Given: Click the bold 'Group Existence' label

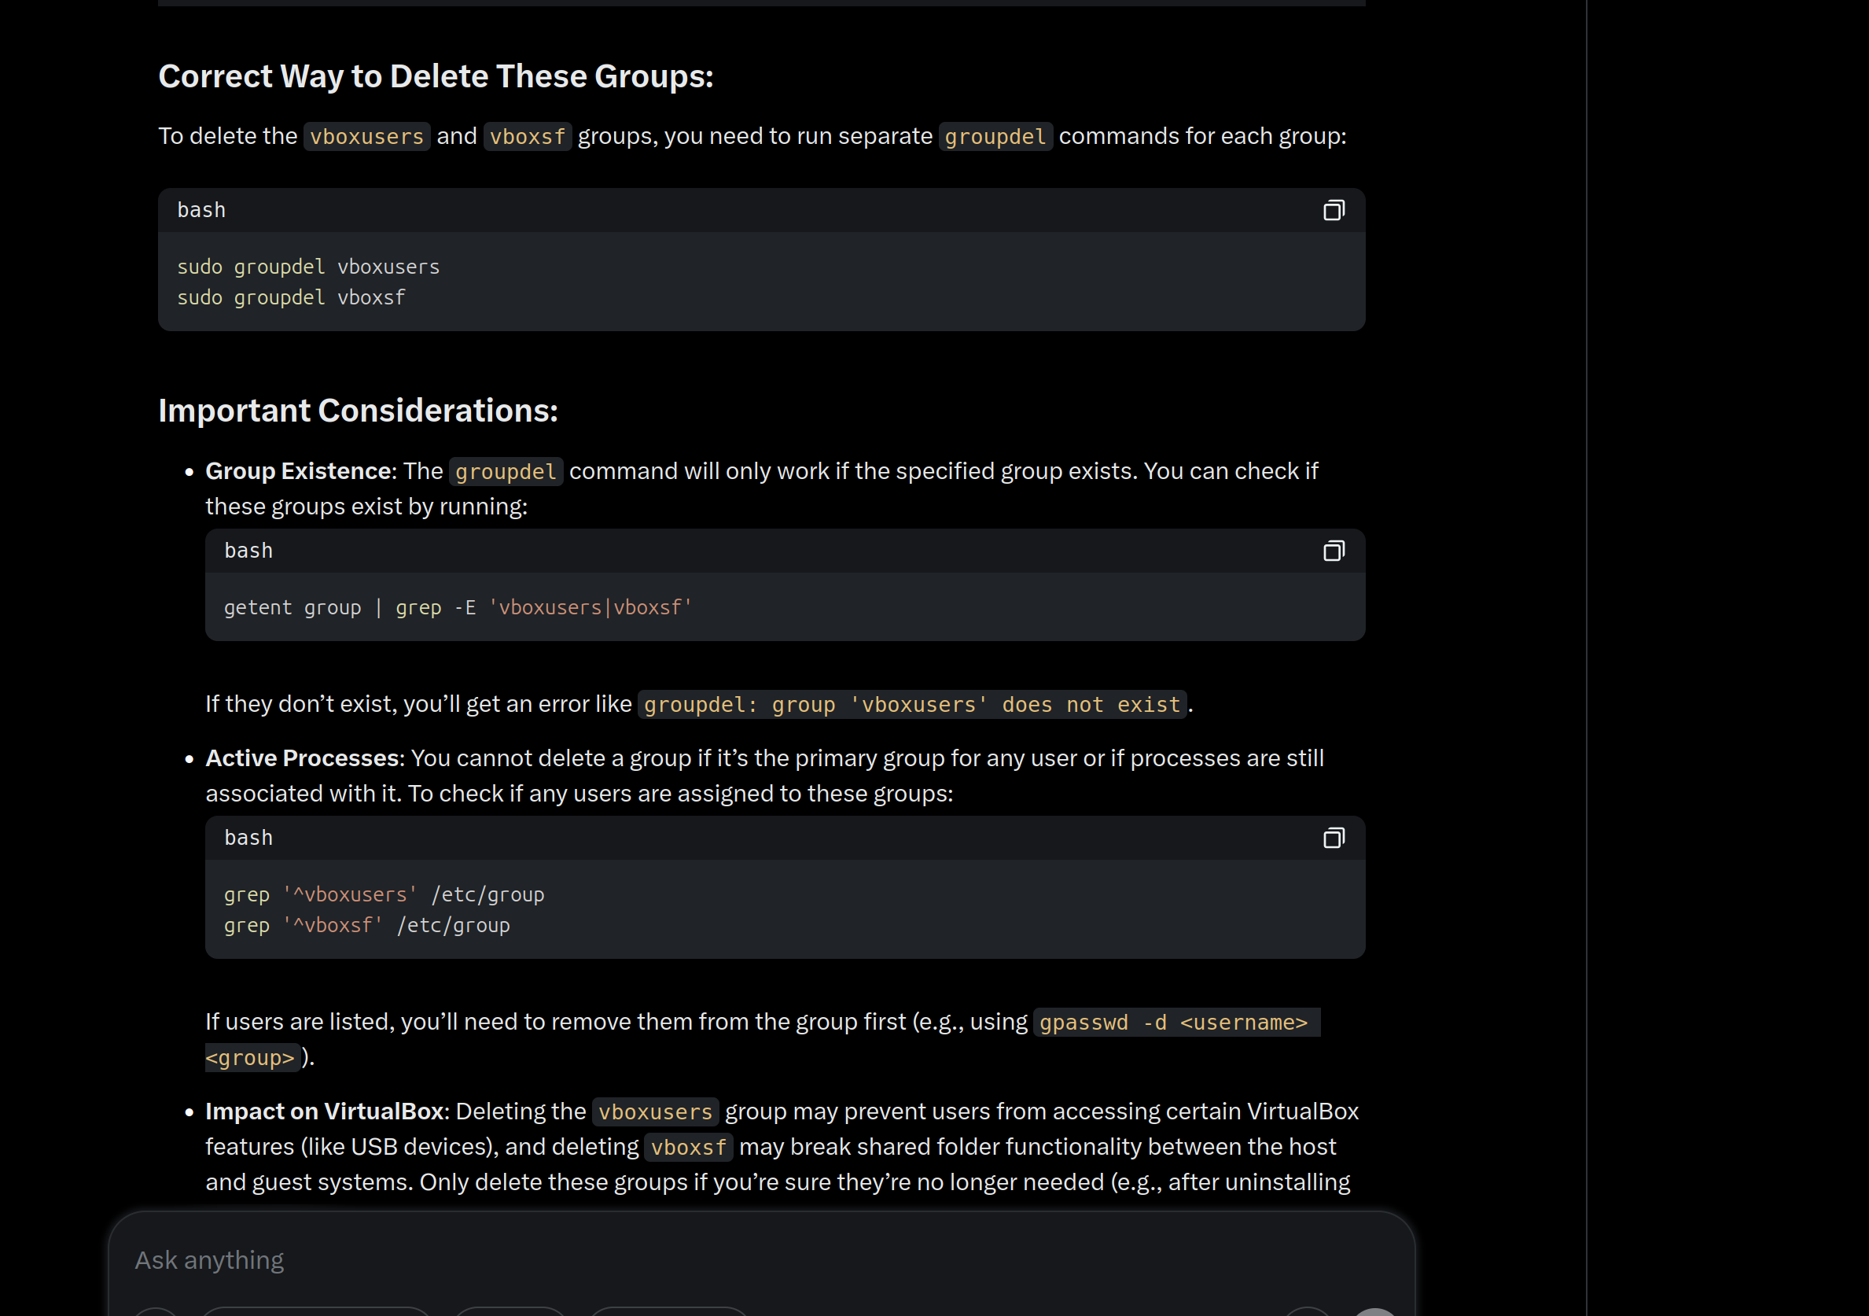Looking at the screenshot, I should (x=298, y=471).
